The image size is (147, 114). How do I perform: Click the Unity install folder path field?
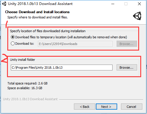(62, 68)
